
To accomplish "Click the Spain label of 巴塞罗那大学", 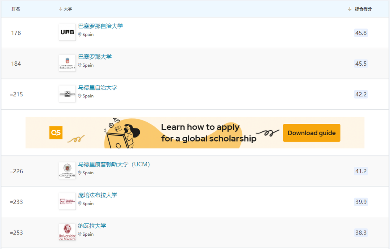I will tap(88, 65).
